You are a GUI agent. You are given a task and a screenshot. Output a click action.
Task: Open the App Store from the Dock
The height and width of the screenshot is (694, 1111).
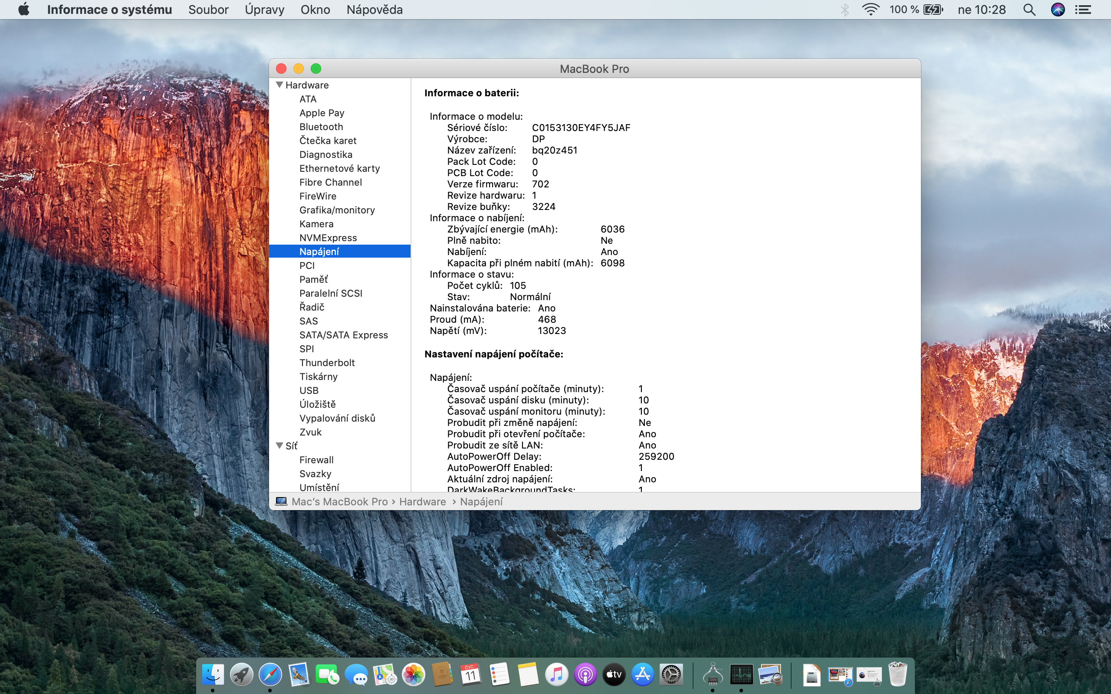pos(642,674)
